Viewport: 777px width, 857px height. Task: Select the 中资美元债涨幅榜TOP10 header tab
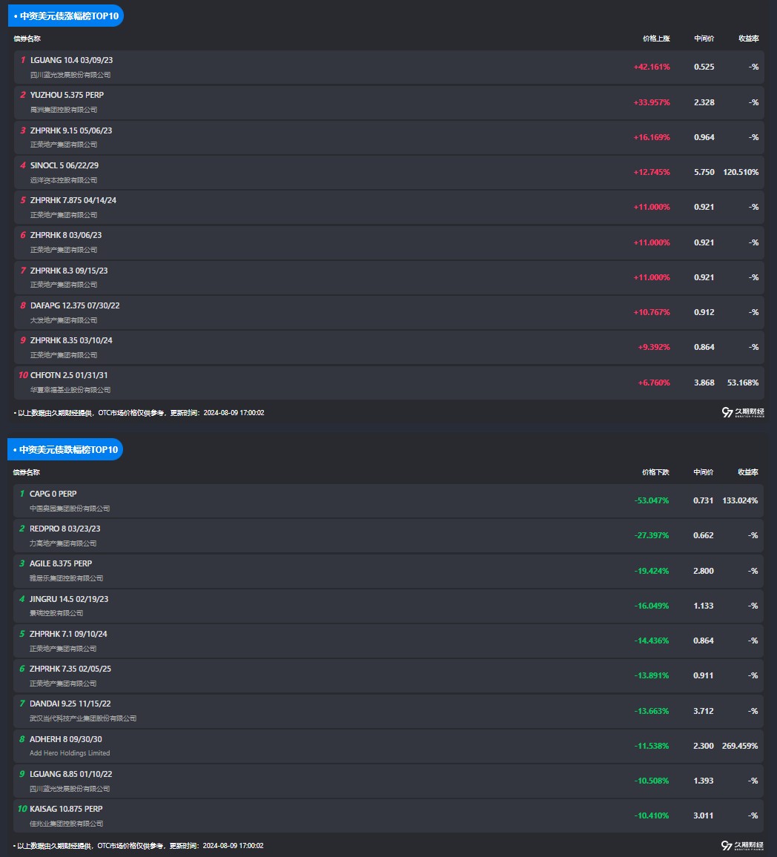[x=66, y=16]
